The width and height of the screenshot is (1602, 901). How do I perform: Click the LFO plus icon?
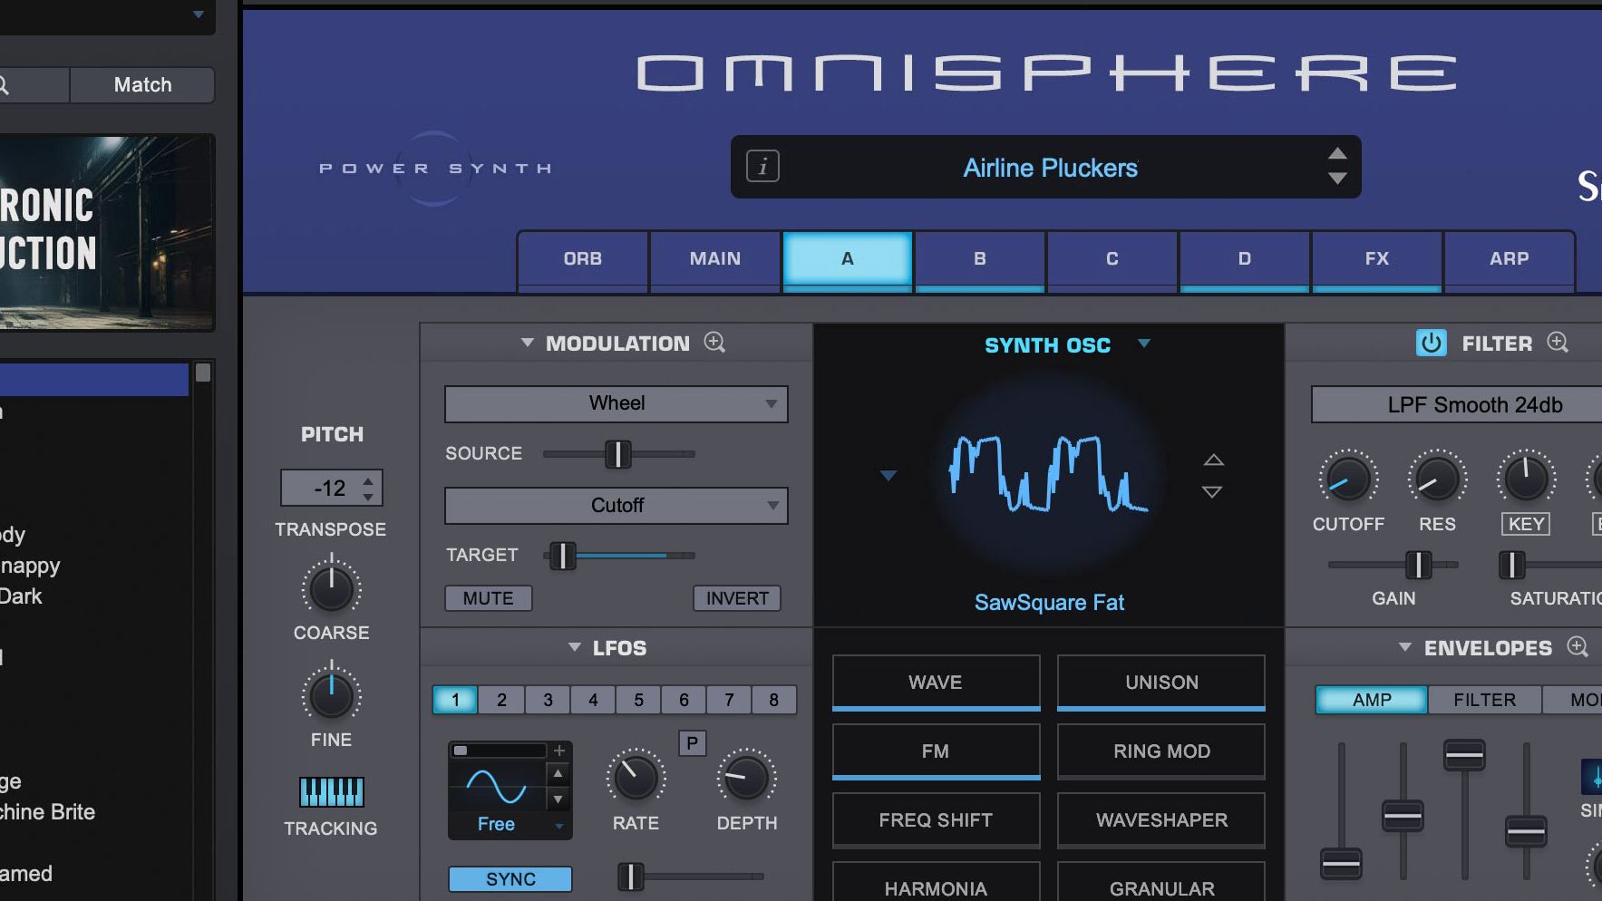click(x=559, y=751)
